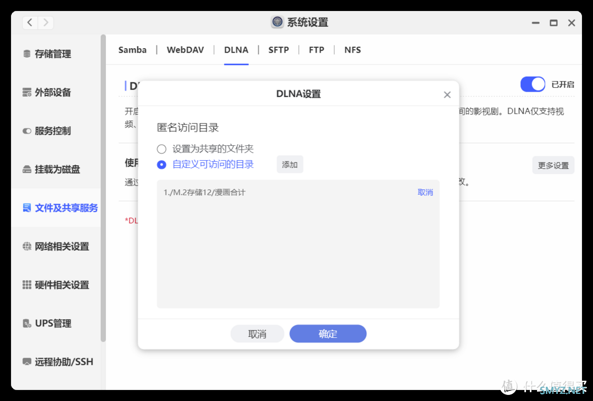Click the back navigation arrow
The image size is (593, 401).
30,22
